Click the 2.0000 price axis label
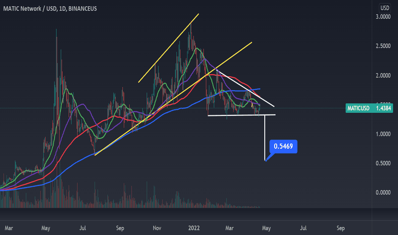Viewport: 398px width, 235px height. point(383,76)
